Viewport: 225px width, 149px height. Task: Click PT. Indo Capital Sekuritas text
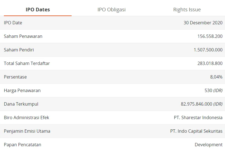pyautogui.click(x=196, y=131)
